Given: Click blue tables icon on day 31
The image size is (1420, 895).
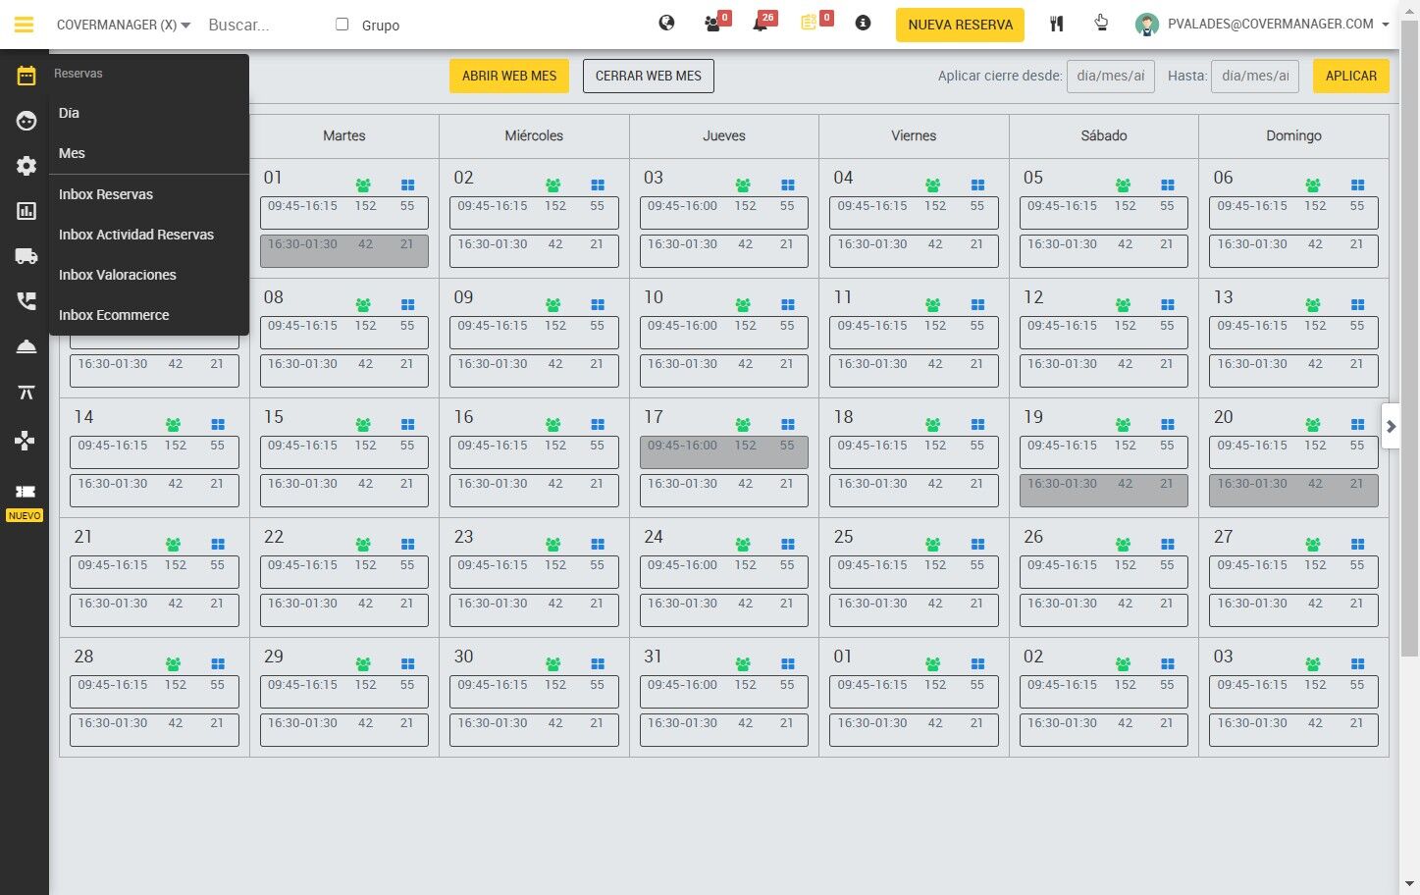Looking at the screenshot, I should tap(788, 664).
